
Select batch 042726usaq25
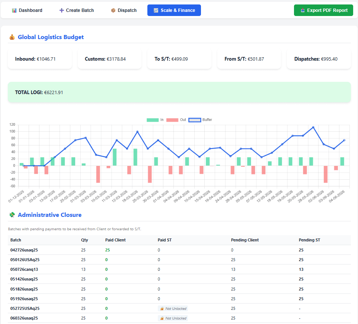click(24, 250)
